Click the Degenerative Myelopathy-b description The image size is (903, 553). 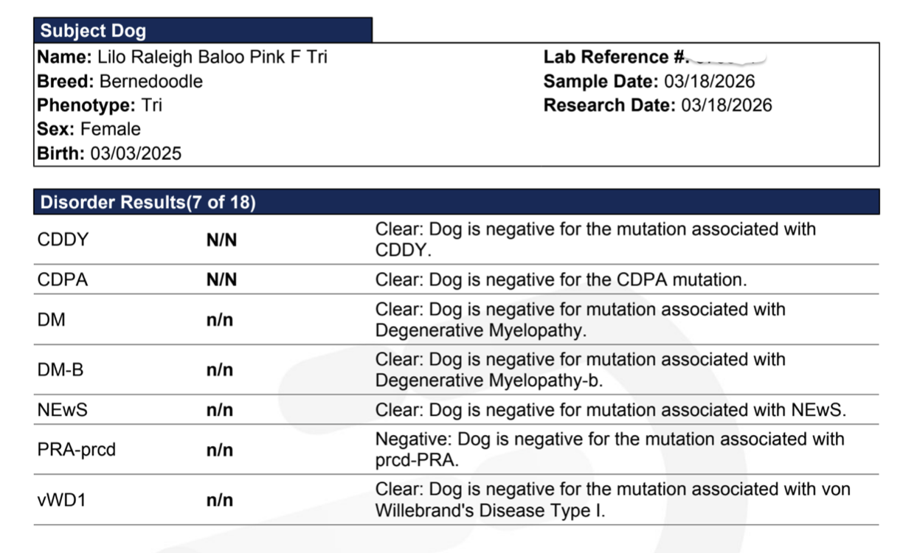(x=581, y=370)
